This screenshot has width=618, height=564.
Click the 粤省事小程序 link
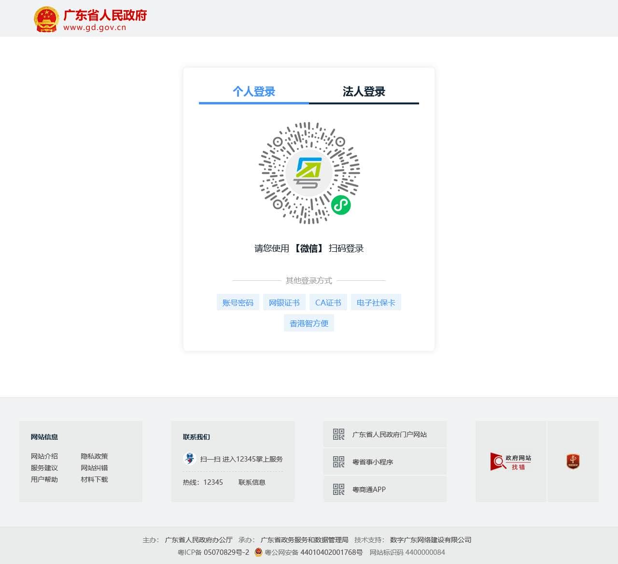coord(373,462)
